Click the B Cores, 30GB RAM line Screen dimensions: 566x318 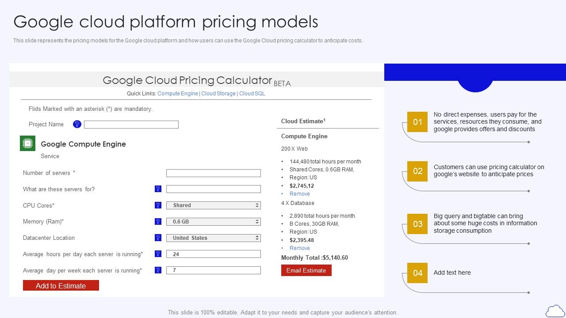pyautogui.click(x=314, y=224)
